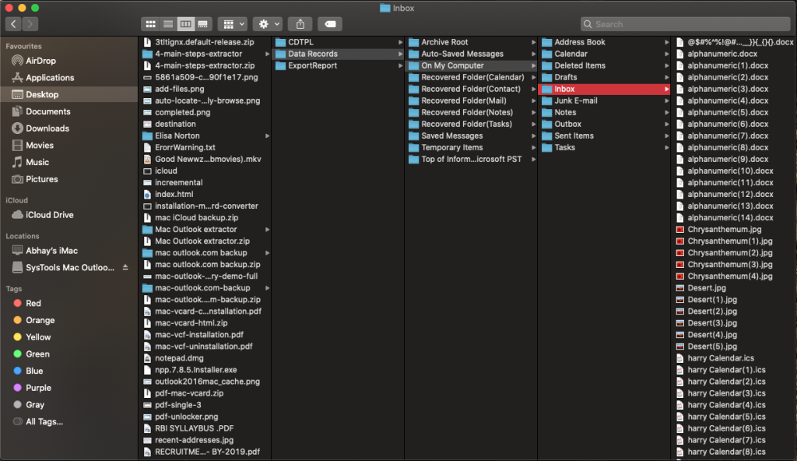This screenshot has width=797, height=461.
Task: Go forward with the forward arrow button
Action: click(x=30, y=24)
